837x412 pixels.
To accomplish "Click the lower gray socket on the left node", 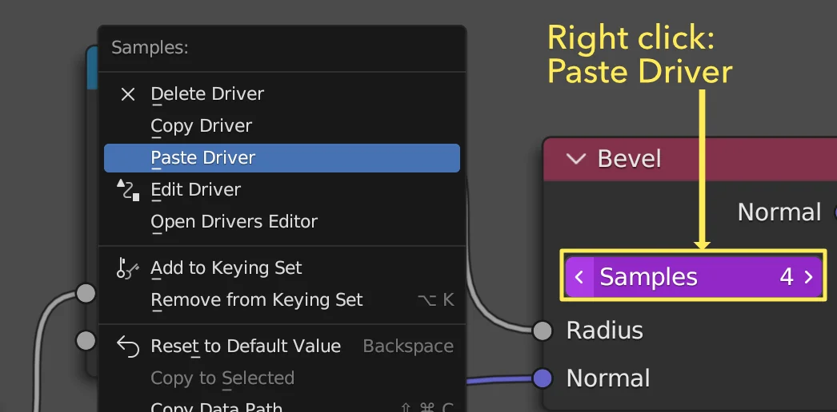I will (86, 340).
